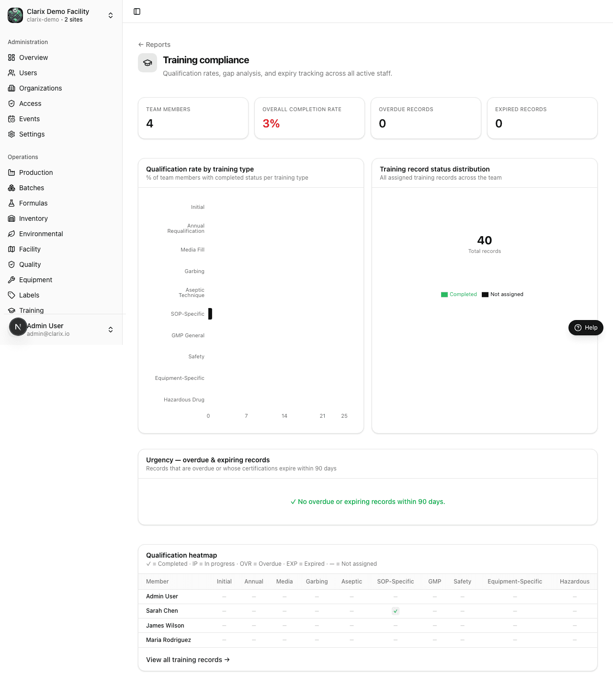
Task: Open the Environmental leaf icon
Action: [11, 234]
